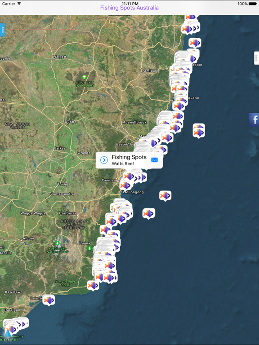Tap the "Fishing Spots" callout title
This screenshot has width=259, height=345.
[129, 157]
